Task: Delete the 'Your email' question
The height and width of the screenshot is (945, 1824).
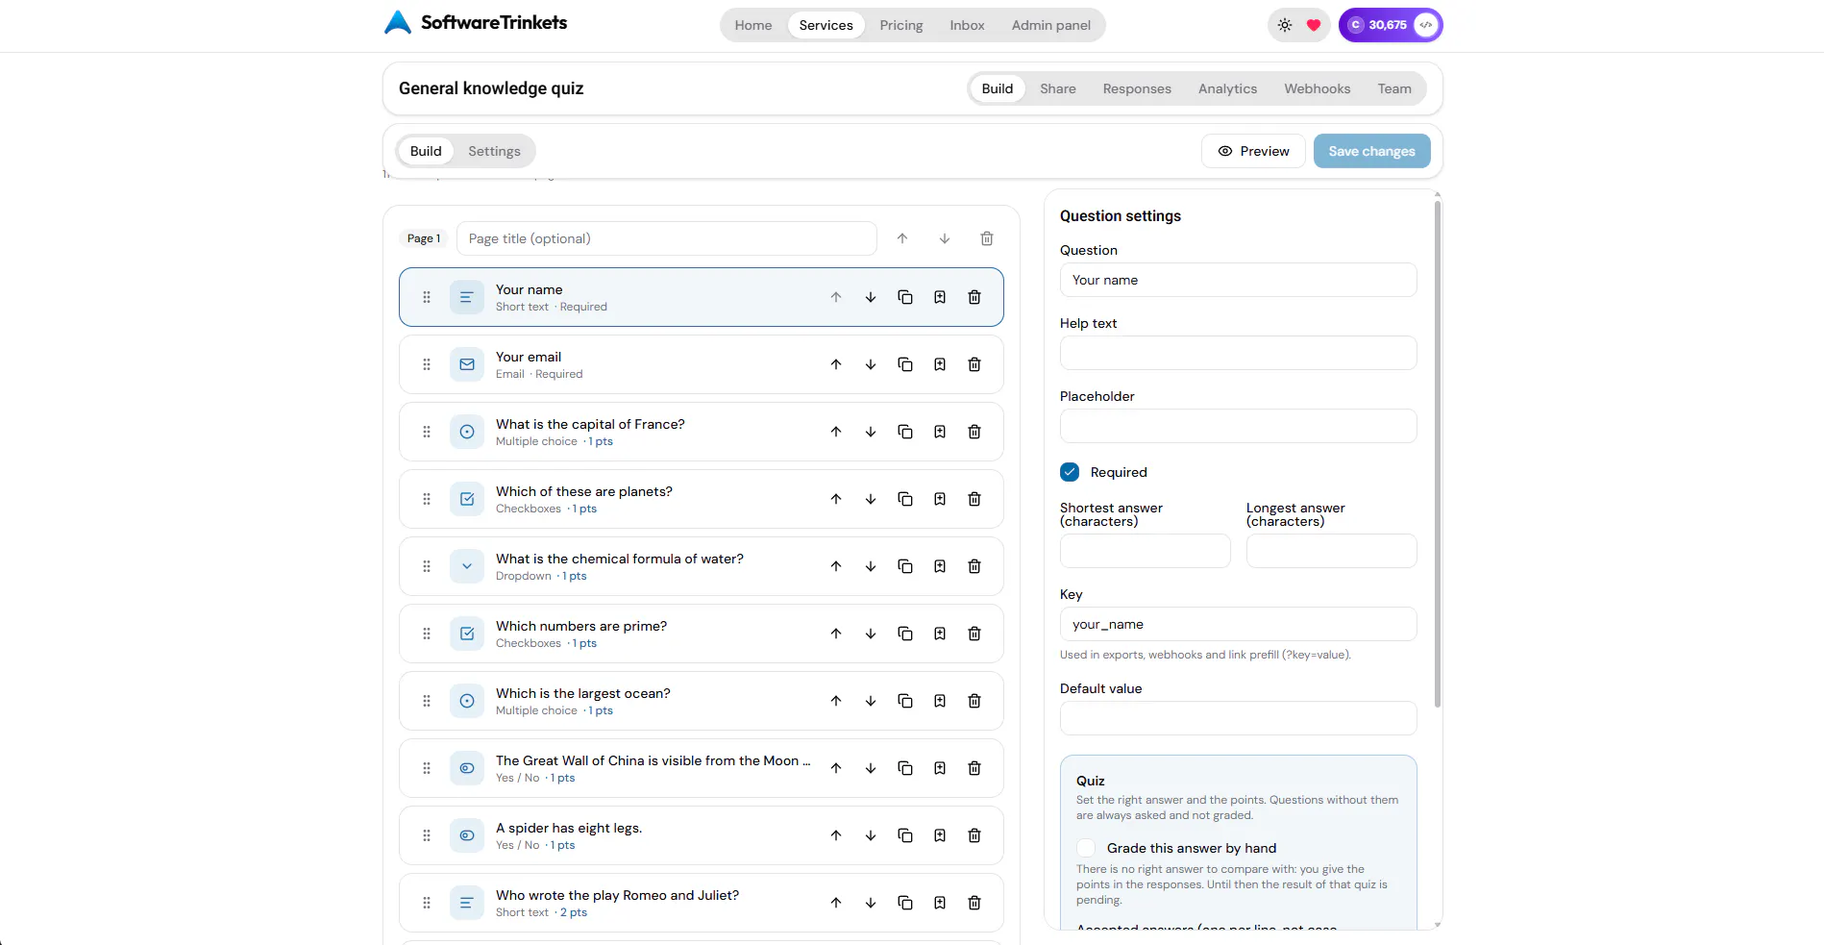Action: point(974,364)
